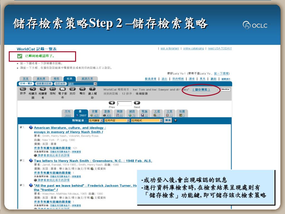Switch to the 資源共享 tab
Image resolution: width=285 pixels, height=214 pixels.
coord(87,79)
